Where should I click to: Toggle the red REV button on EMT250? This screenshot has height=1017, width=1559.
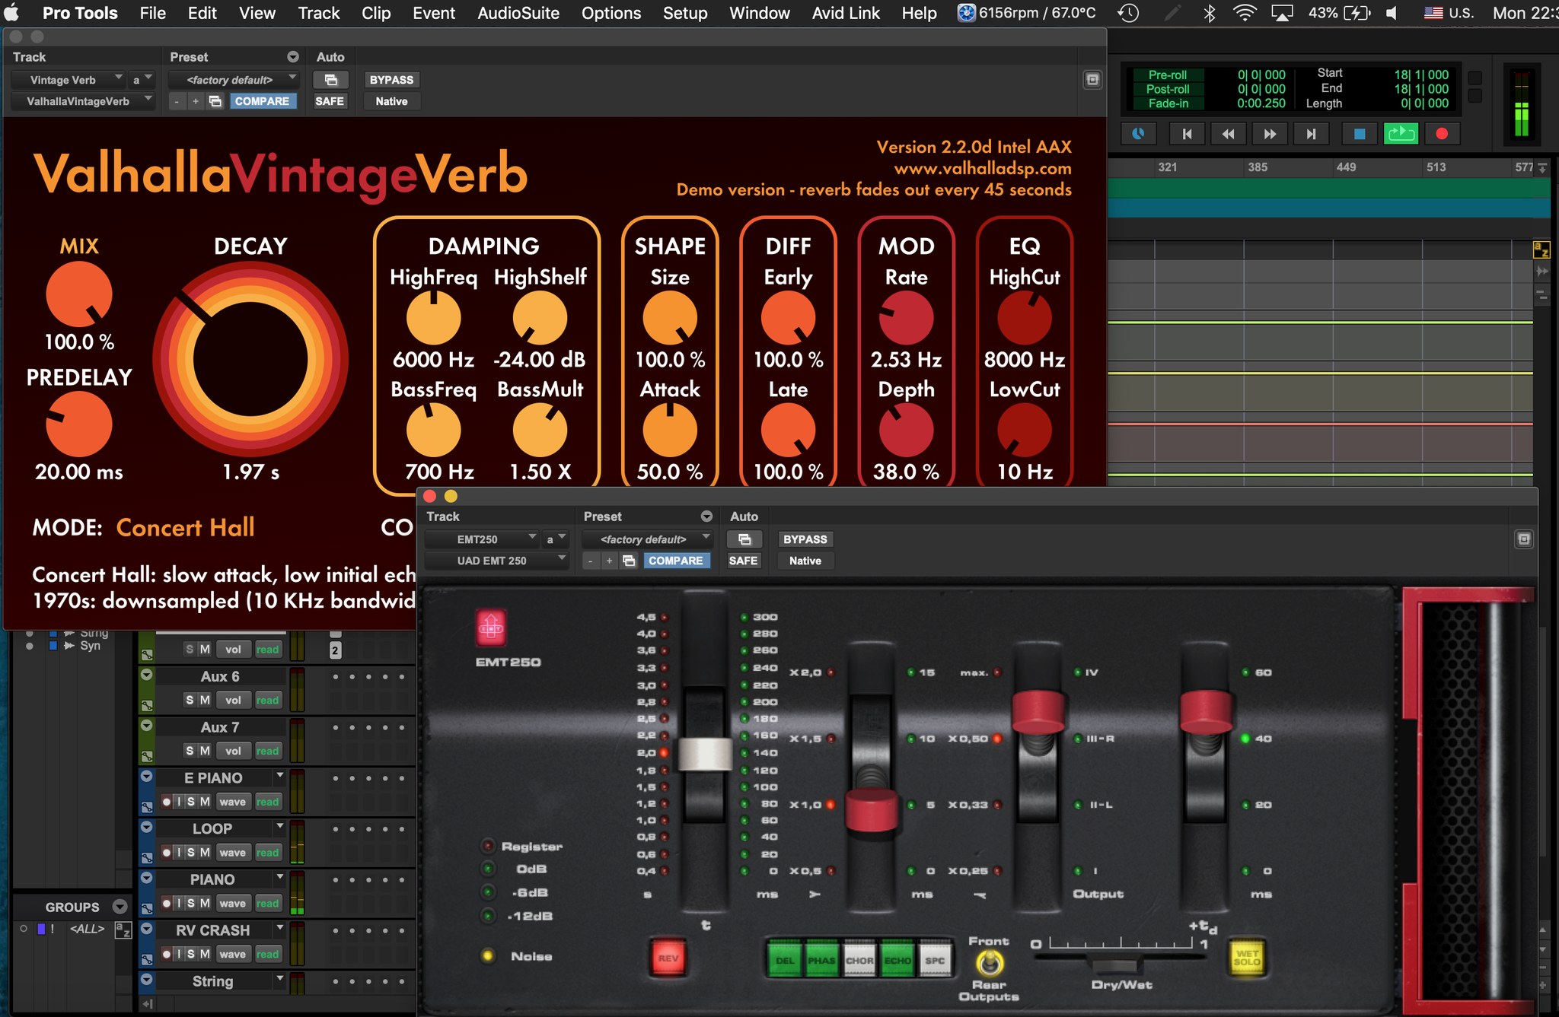(668, 958)
